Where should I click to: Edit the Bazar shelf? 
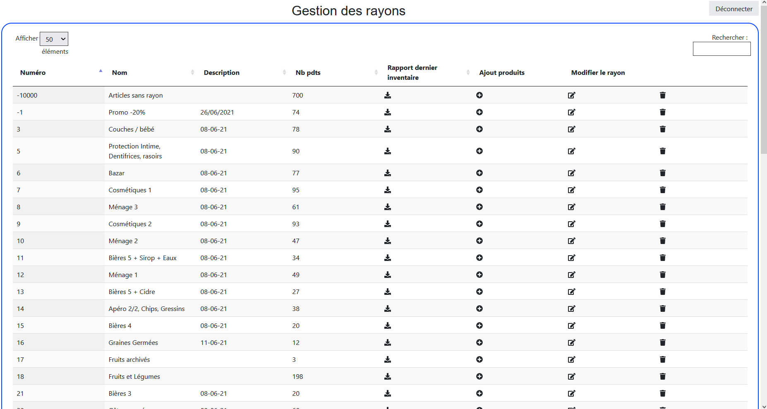(571, 173)
